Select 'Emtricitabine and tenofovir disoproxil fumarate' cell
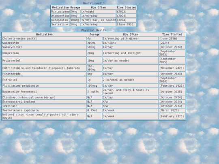Screen dimensions: 219x164 (44, 68)
